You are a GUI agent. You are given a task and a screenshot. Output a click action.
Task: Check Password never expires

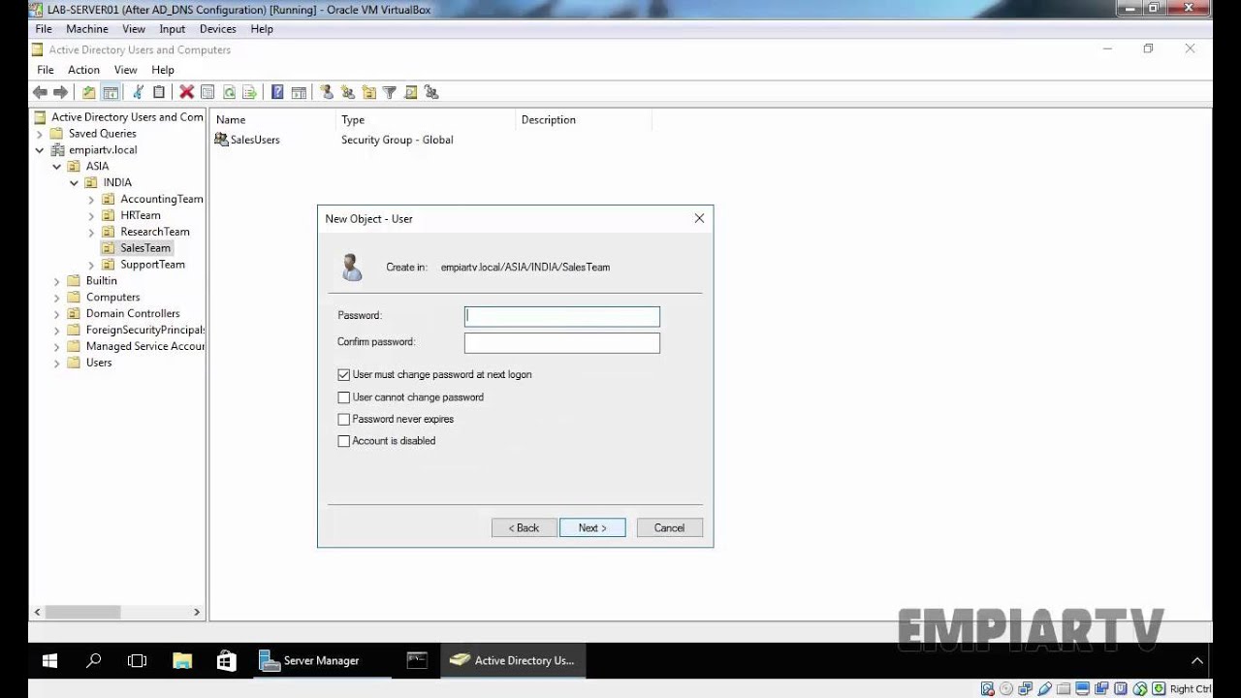[343, 420]
